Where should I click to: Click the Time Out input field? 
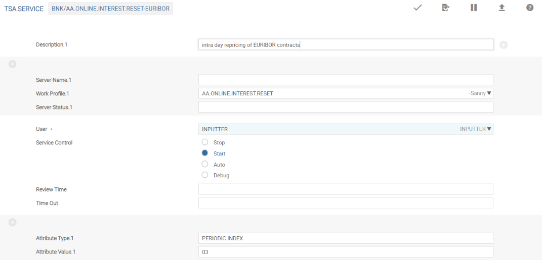(x=346, y=203)
